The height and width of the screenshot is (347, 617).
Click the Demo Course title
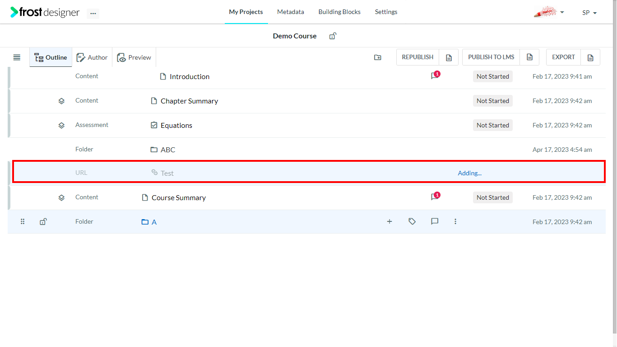(295, 36)
